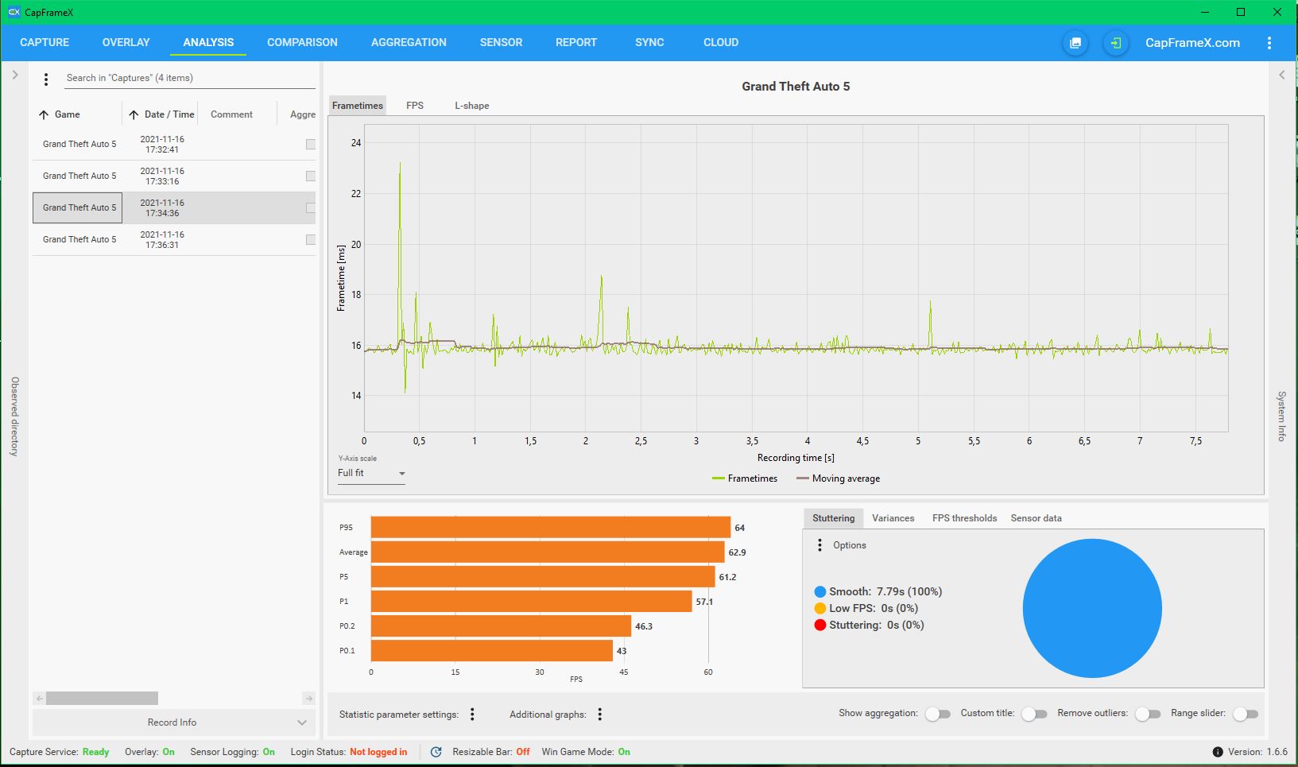The height and width of the screenshot is (767, 1298).
Task: Click the Version info icon
Action: 1218,752
